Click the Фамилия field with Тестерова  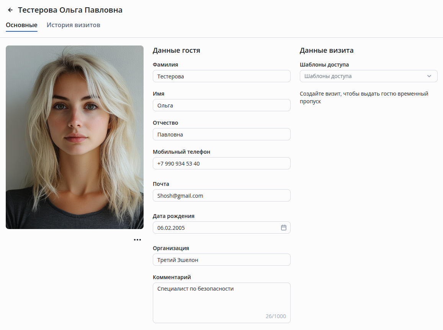tap(221, 76)
